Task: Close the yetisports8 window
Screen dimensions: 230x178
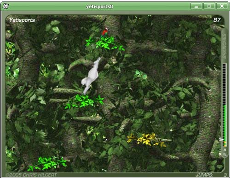Action: coord(222,6)
